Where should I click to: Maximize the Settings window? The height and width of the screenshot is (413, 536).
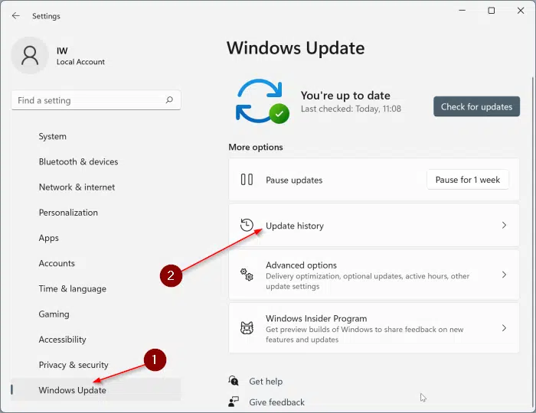pos(492,11)
